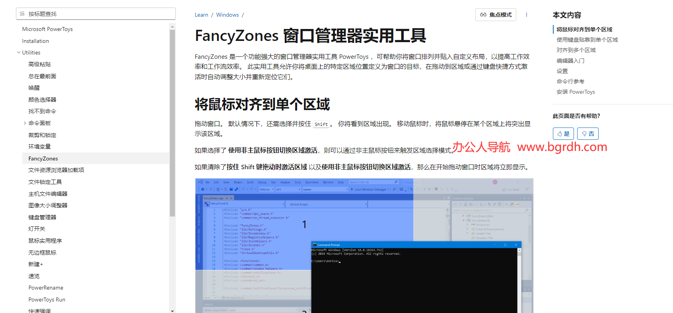Screen dimensions: 673x313
Task: Open 找不到命令 in the sidebar
Action: (42, 111)
